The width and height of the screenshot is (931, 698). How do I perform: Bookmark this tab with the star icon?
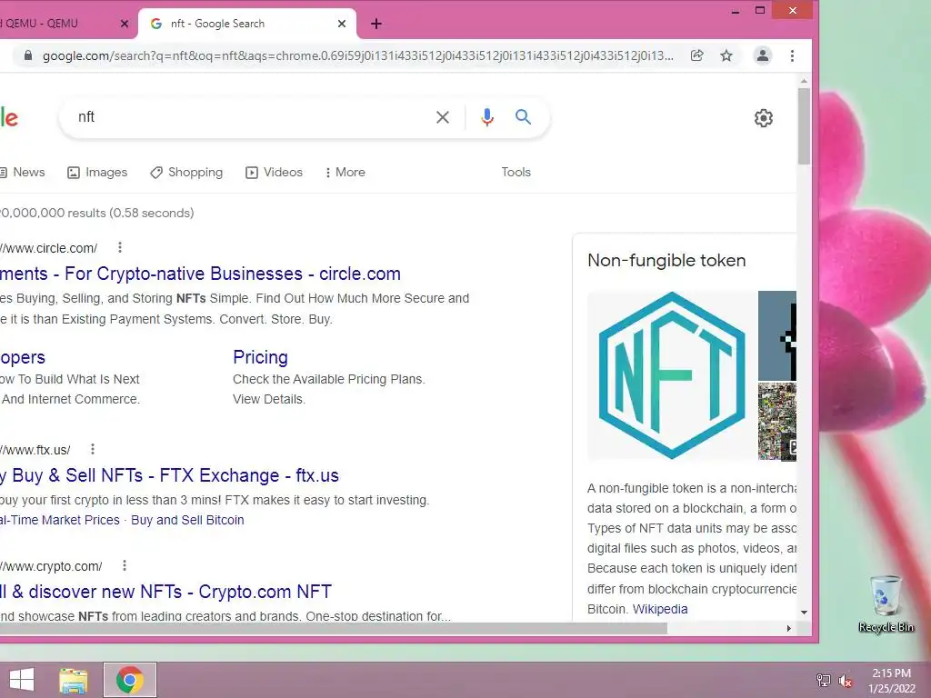coord(726,55)
